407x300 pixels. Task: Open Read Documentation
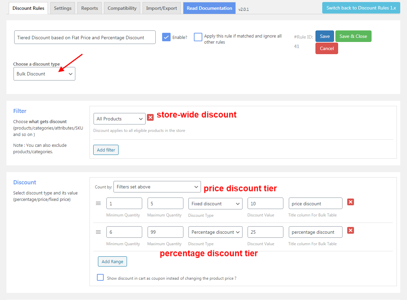click(x=209, y=8)
